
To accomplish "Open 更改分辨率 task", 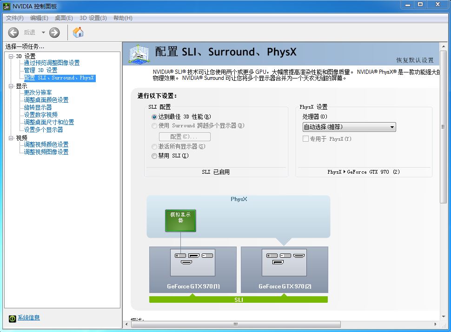I will (x=38, y=92).
